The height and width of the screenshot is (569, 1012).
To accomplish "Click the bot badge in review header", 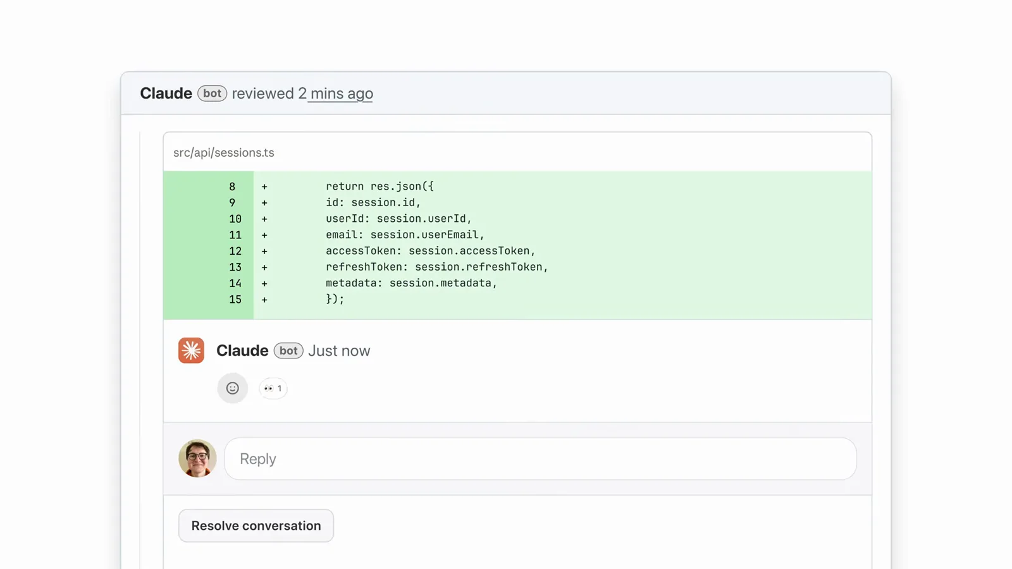I will point(213,94).
